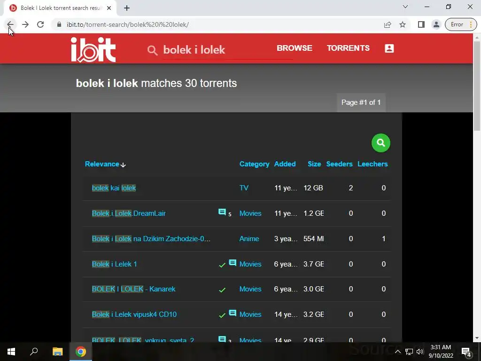
Task: Open BOLEK I LOLEK - Kanarek torrent
Action: (134, 289)
